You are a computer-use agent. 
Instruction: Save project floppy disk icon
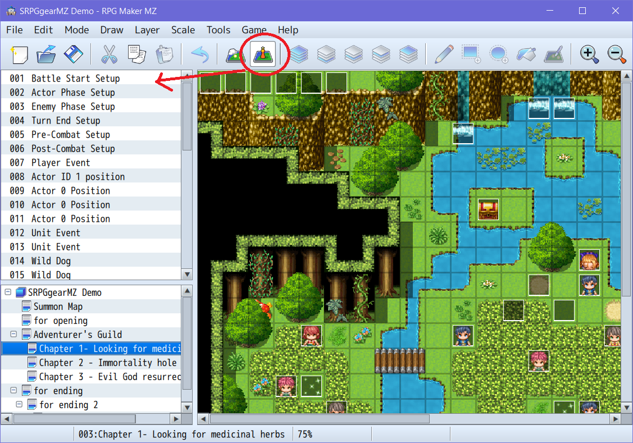[x=74, y=54]
